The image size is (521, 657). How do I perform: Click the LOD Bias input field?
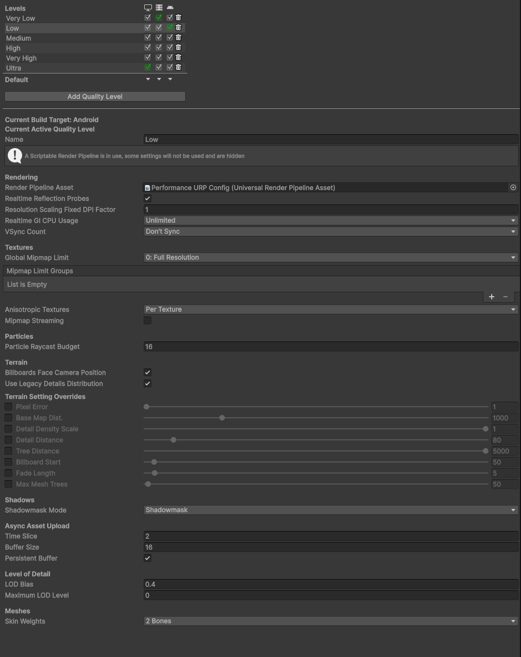tap(330, 584)
